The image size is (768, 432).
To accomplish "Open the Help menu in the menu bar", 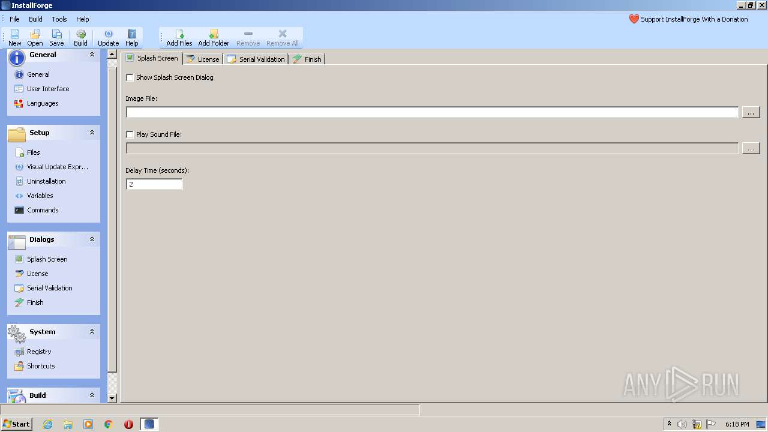I will [83, 19].
